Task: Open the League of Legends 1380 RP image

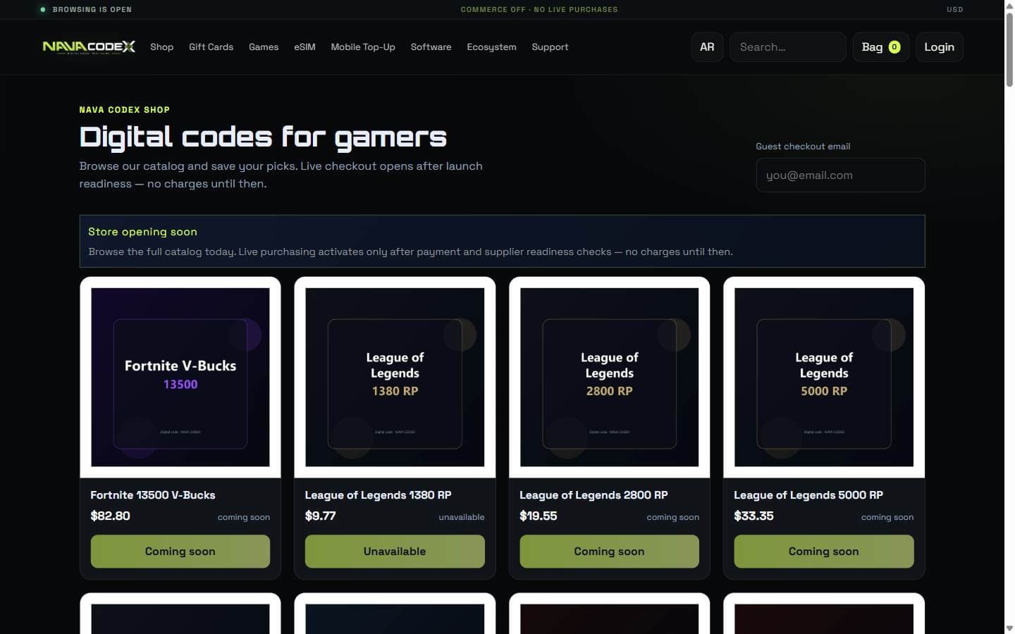Action: click(x=395, y=378)
